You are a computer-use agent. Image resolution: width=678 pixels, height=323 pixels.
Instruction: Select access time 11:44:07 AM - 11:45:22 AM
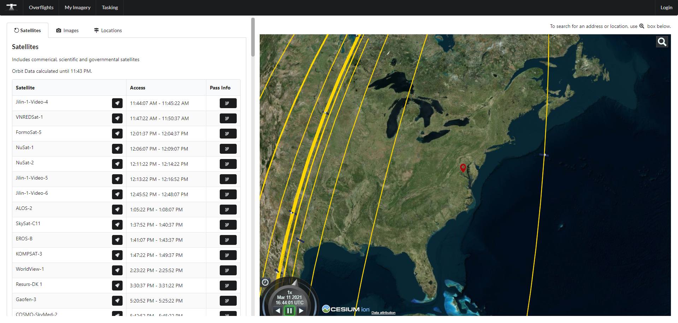tap(159, 103)
